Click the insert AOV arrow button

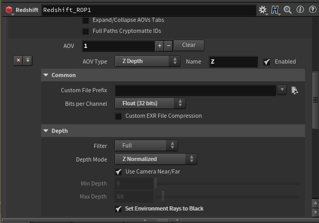coord(28,61)
